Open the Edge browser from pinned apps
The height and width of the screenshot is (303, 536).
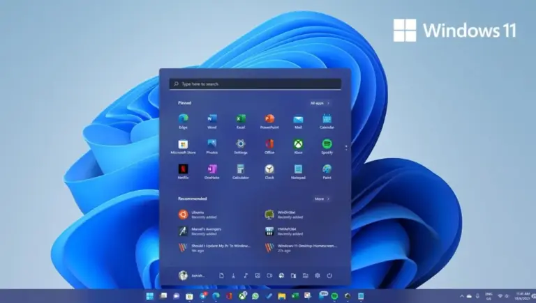tap(183, 120)
